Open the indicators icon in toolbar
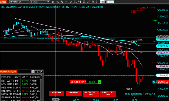 tap(84, 2)
